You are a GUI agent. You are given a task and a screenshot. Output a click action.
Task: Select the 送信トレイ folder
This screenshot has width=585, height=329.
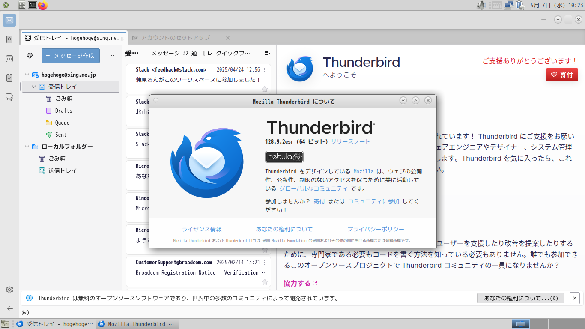70,170
